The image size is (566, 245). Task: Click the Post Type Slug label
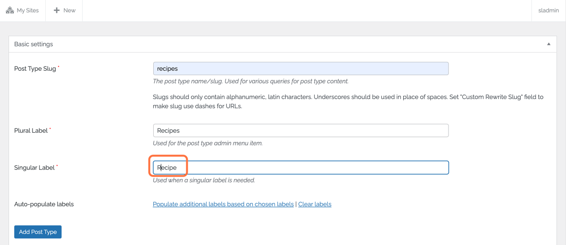tap(35, 68)
